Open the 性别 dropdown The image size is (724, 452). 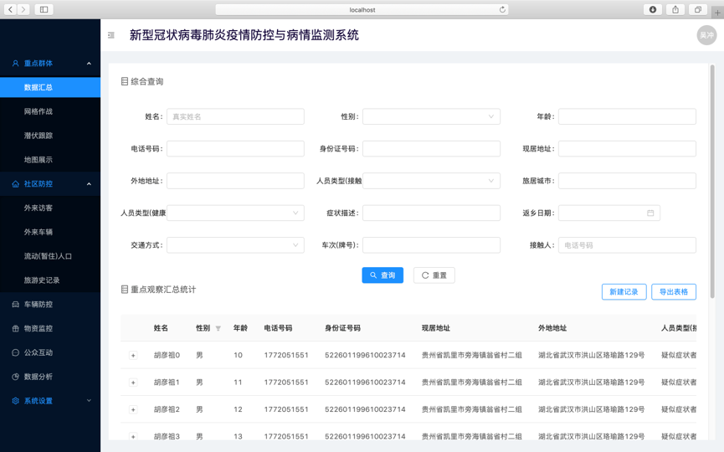431,116
